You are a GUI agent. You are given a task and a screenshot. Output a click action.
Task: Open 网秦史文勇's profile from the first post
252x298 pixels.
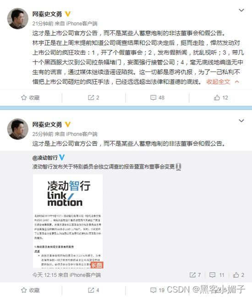pyautogui.click(x=47, y=14)
